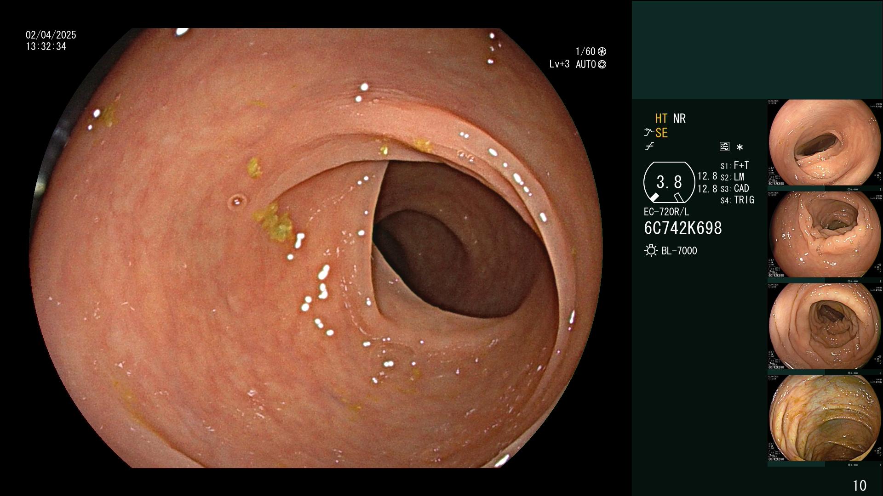Viewport: 883px width, 496px height.
Task: Click the BL-7000 light source label
Action: (x=679, y=251)
